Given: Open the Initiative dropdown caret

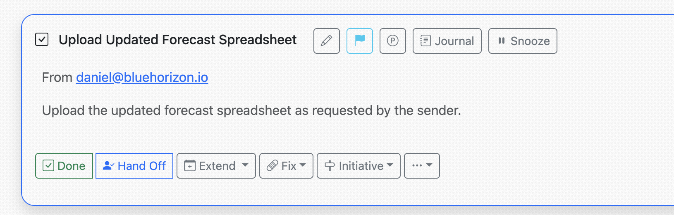Looking at the screenshot, I should 390,165.
